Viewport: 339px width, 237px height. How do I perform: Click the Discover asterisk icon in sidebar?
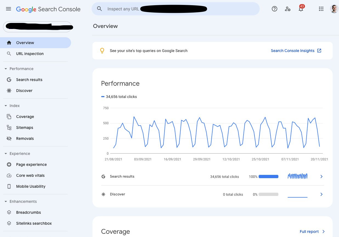pos(9,91)
